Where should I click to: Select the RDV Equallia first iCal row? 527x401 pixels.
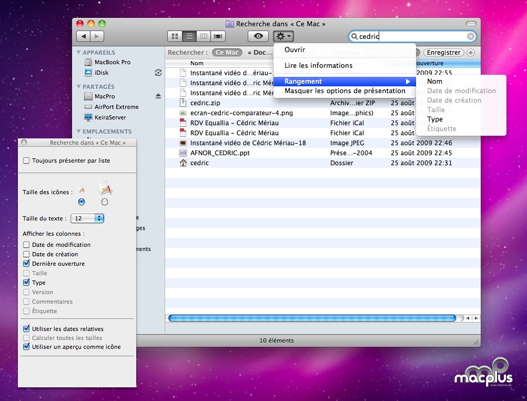click(x=322, y=123)
